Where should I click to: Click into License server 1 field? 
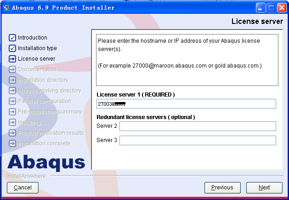[186, 104]
